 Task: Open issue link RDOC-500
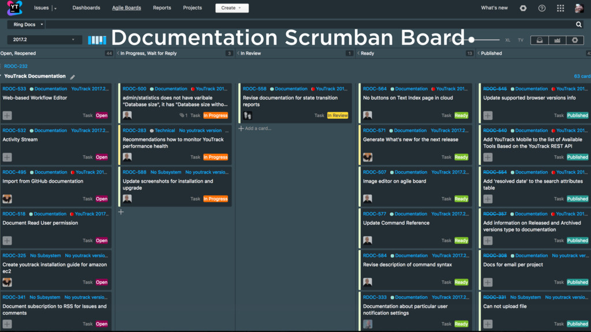134,89
